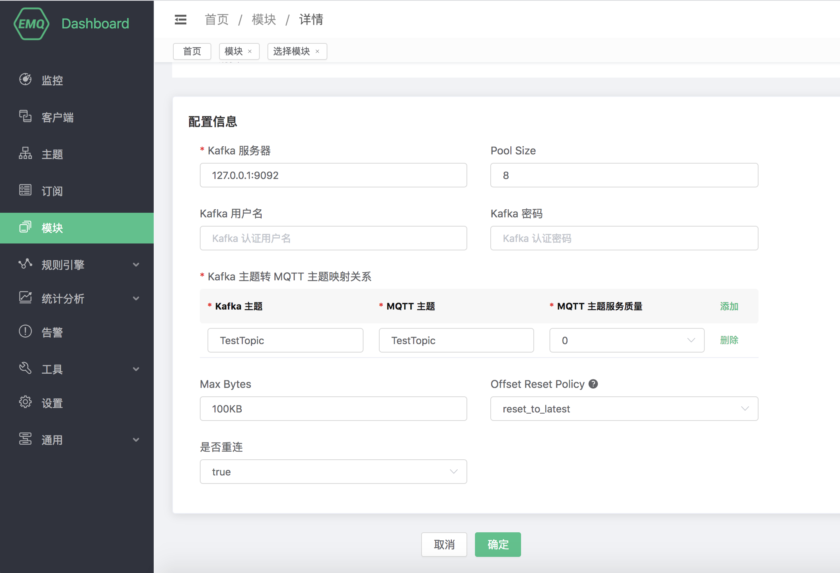Screen dimensions: 840x573
Task: Switch to the 首页 tab
Action: (192, 51)
